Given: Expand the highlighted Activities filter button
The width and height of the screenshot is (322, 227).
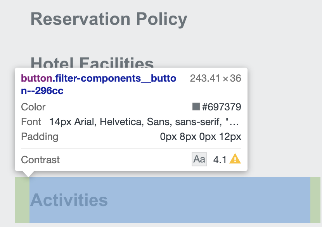Looking at the screenshot, I should click(167, 200).
